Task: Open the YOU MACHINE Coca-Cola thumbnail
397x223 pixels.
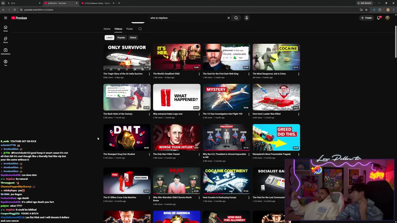Action: coord(127,181)
